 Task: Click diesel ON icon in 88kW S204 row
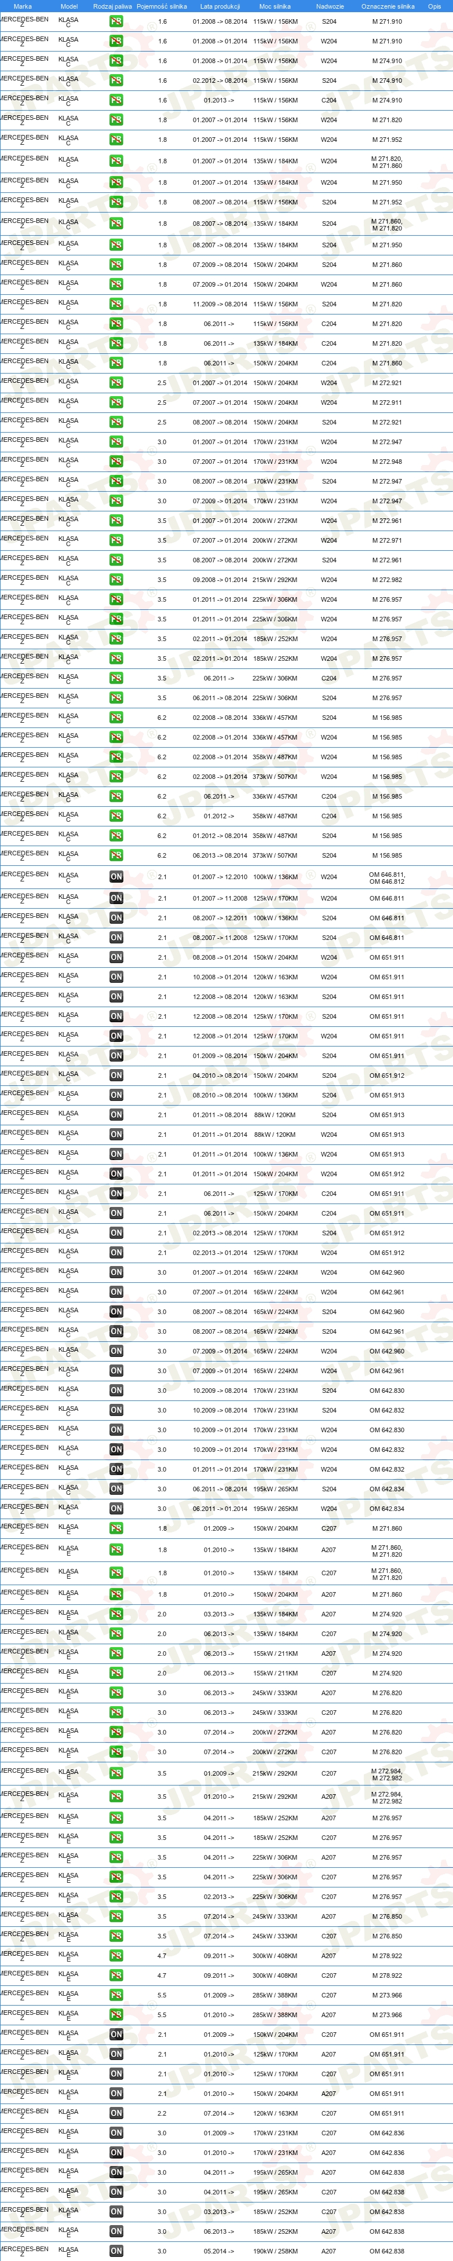(x=116, y=1115)
